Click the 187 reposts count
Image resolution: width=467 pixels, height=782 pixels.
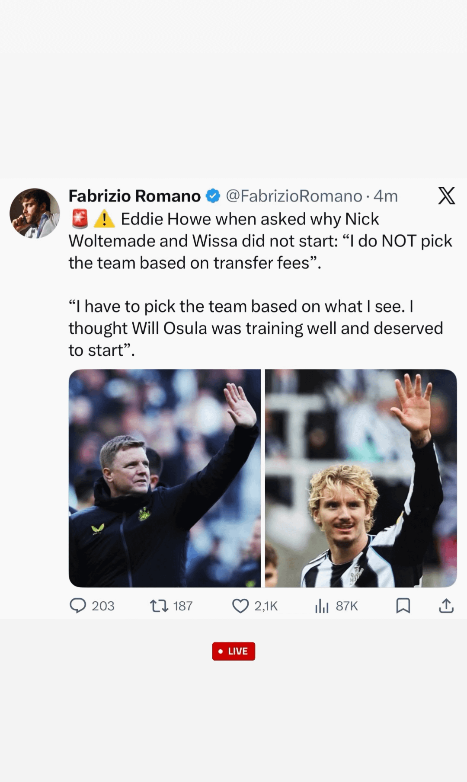click(183, 606)
